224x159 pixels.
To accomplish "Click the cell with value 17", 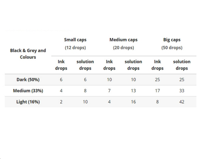I will click(x=158, y=91).
